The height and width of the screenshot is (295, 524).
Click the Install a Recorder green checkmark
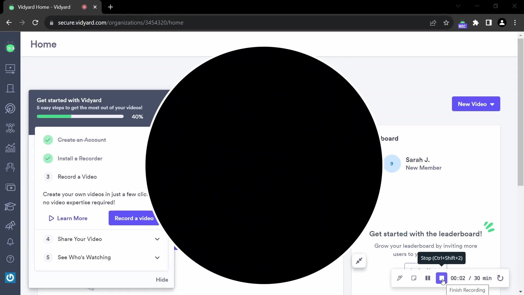pos(48,158)
